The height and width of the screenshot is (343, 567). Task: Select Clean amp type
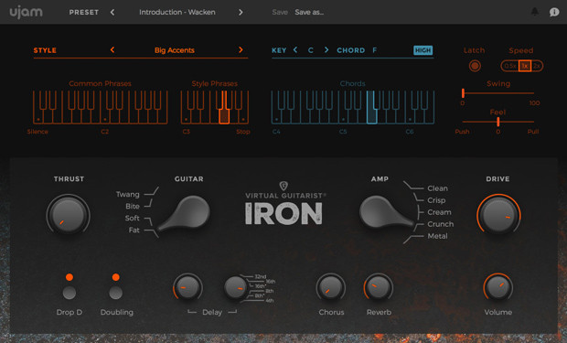pos(437,188)
